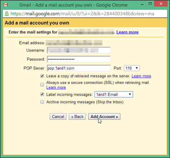Open the 1and1 Email label dropdown
Viewport: 170px width, 158px height.
(114, 94)
